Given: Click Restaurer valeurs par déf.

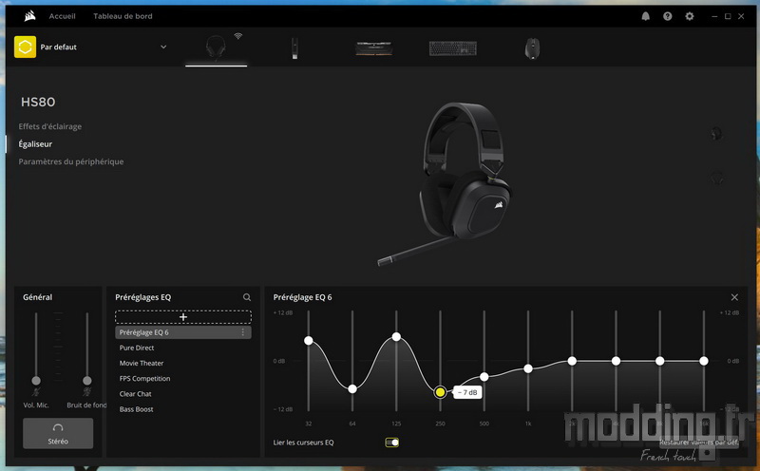Looking at the screenshot, I should tap(699, 442).
